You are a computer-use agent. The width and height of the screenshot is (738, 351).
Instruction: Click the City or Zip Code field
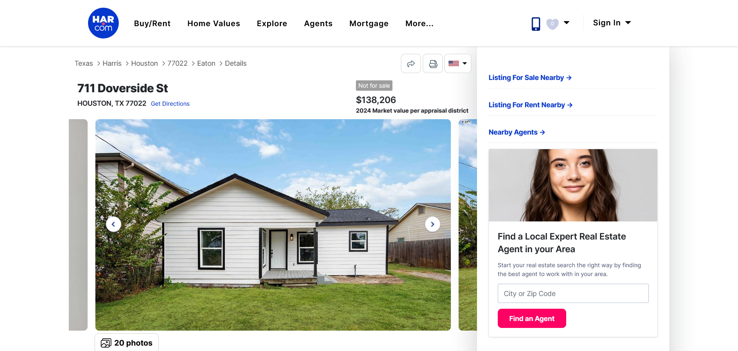tap(573, 293)
